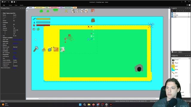Pin the Objects panel

point(188,56)
